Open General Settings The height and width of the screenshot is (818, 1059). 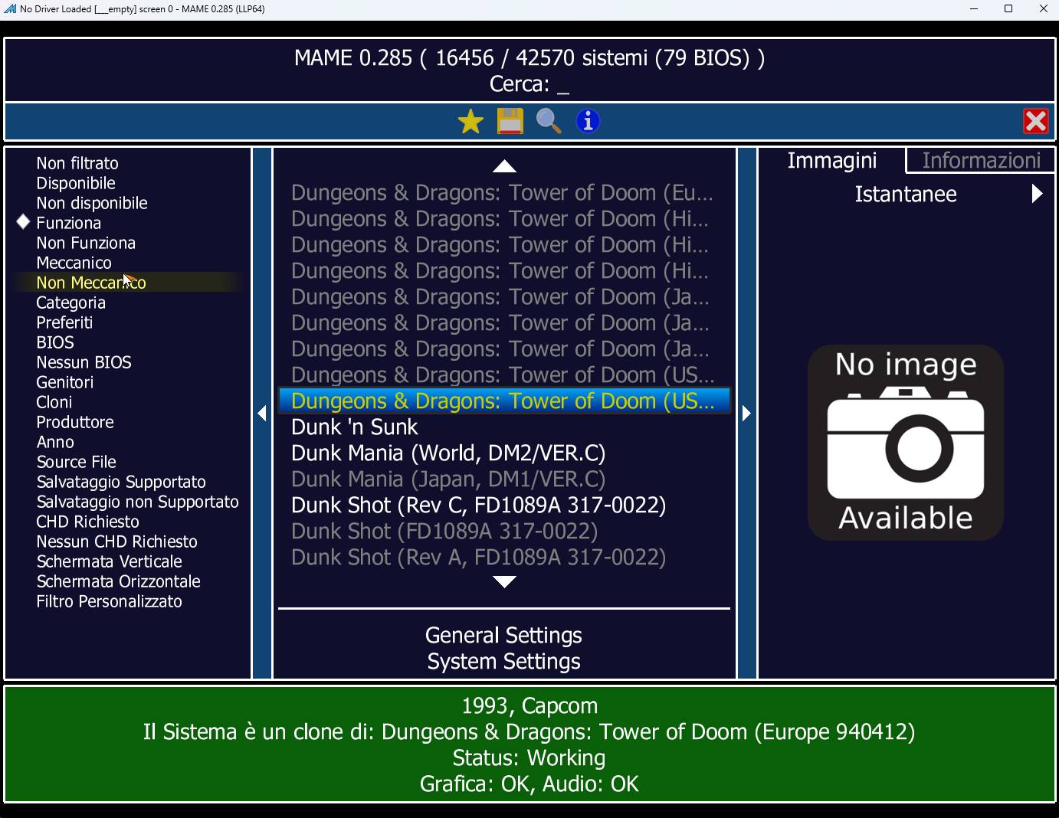[504, 635]
